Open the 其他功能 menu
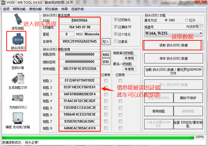 pos(35,9)
